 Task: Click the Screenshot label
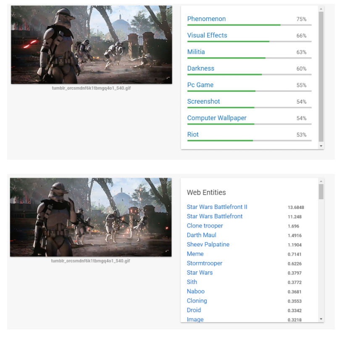203,102
